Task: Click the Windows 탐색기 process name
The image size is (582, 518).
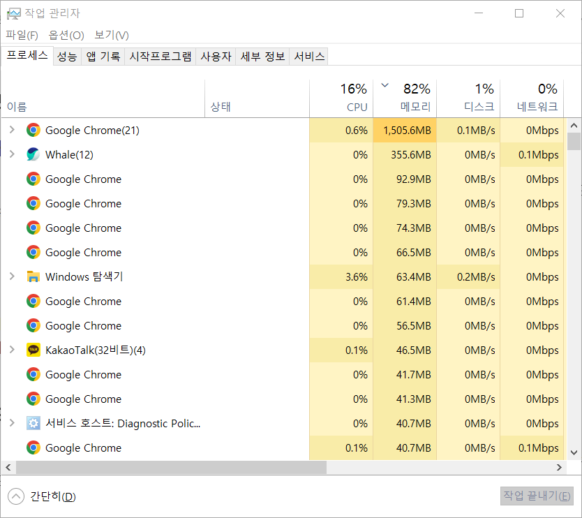Action: (84, 276)
